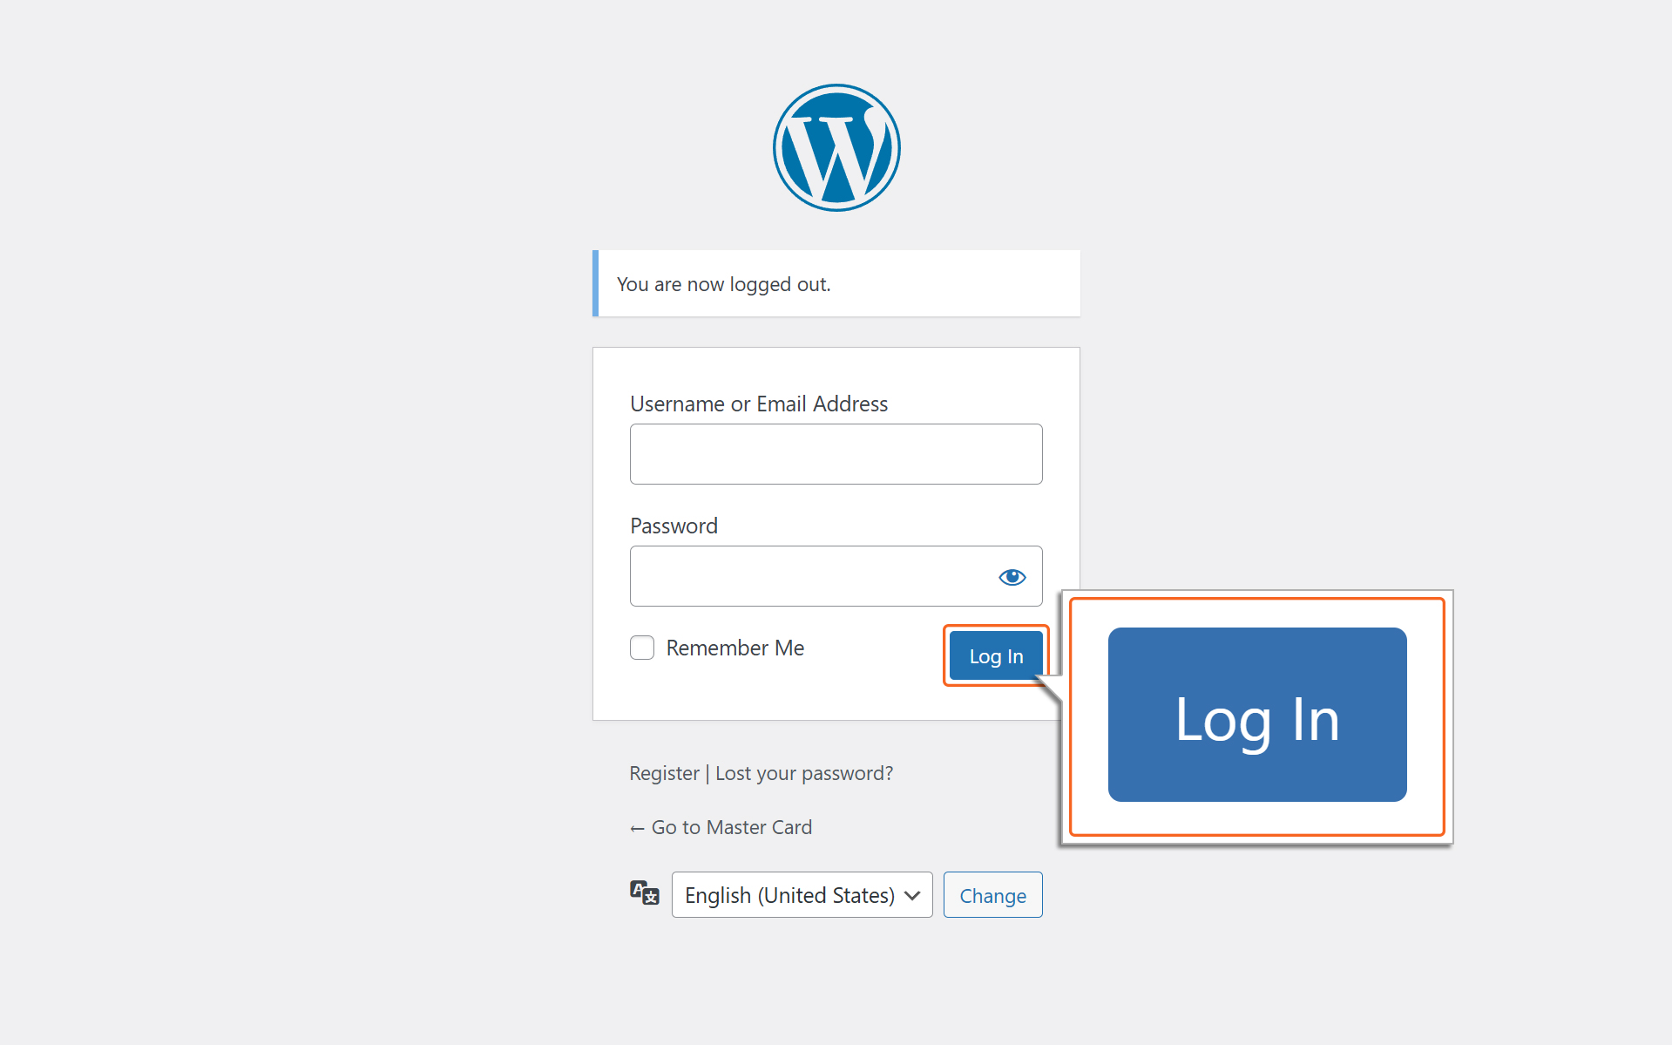The image size is (1672, 1045).
Task: Click the Change language button
Action: point(992,895)
